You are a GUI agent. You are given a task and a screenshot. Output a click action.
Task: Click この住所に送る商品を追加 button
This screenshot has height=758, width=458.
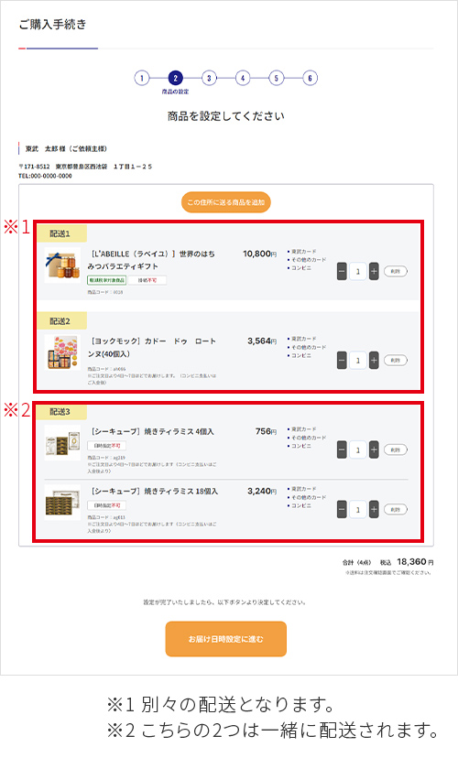tap(226, 202)
